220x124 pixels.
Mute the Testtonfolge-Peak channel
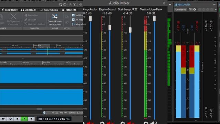pyautogui.click(x=154, y=123)
